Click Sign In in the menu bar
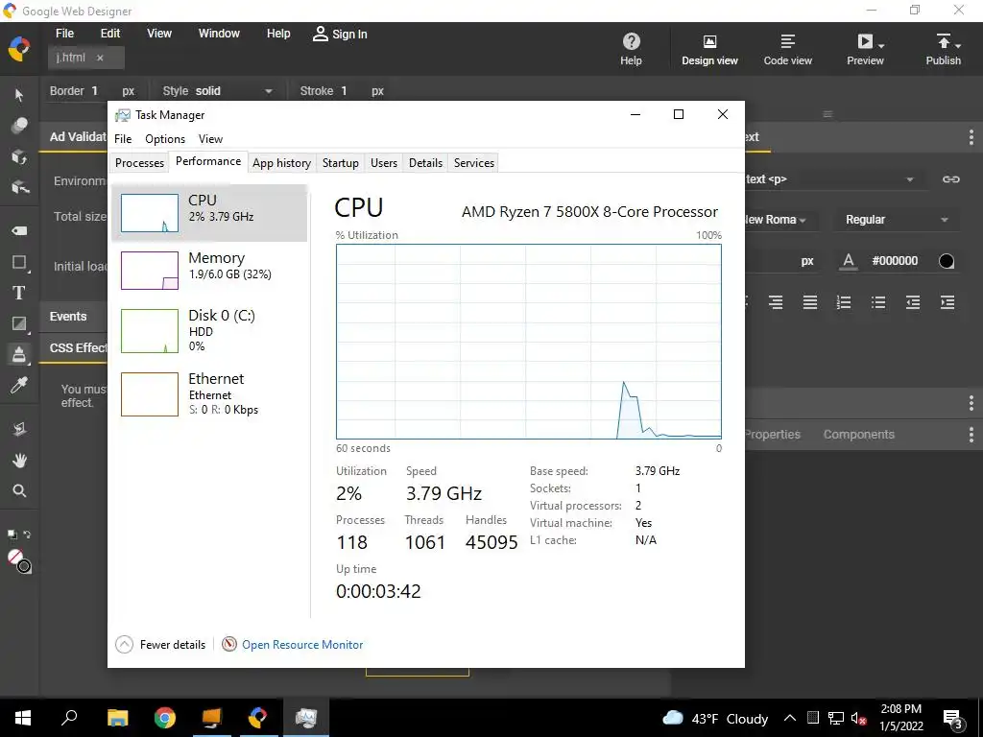The width and height of the screenshot is (983, 737). tap(340, 34)
